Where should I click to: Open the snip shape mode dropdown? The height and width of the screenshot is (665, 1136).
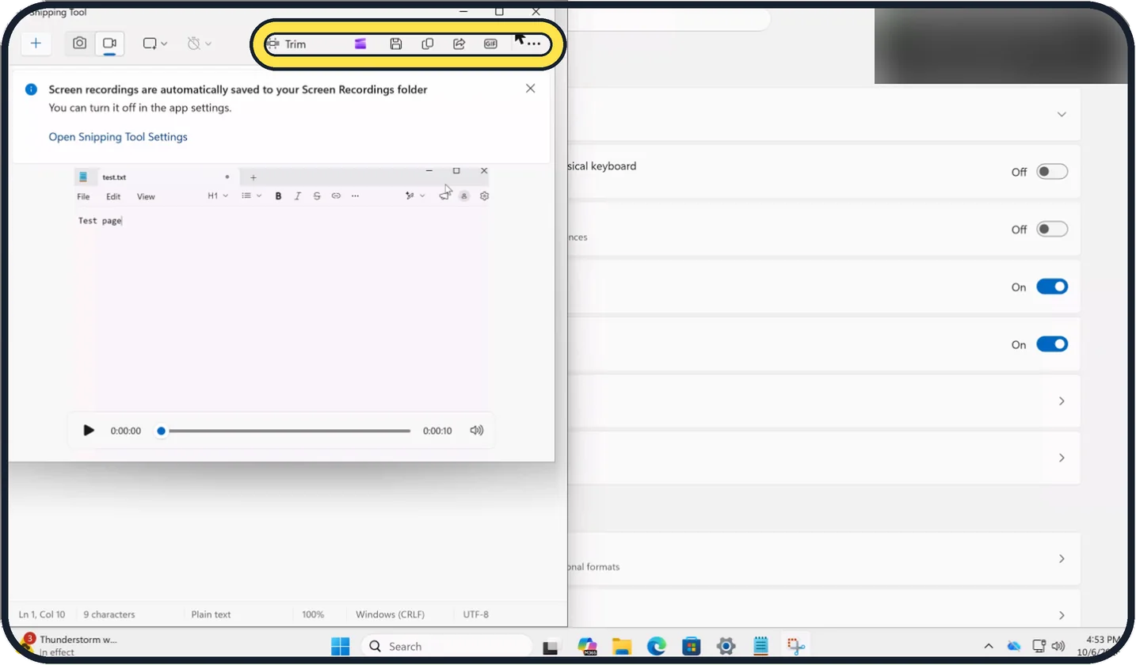(154, 44)
